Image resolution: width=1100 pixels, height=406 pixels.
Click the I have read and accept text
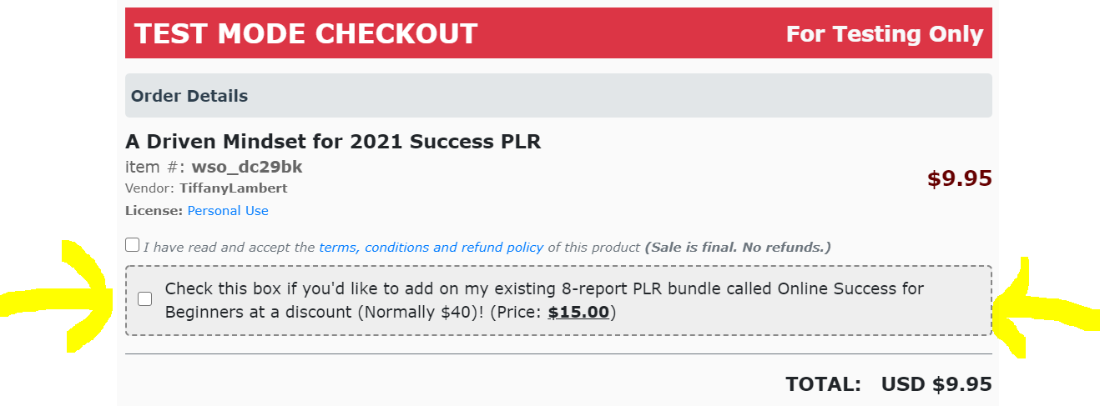pyautogui.click(x=230, y=248)
